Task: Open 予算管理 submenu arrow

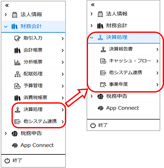Action: pyautogui.click(x=63, y=86)
